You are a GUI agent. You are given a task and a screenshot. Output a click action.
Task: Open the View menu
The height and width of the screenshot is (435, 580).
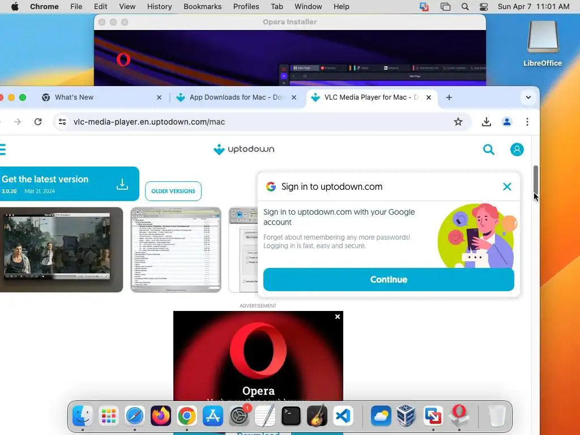(127, 7)
